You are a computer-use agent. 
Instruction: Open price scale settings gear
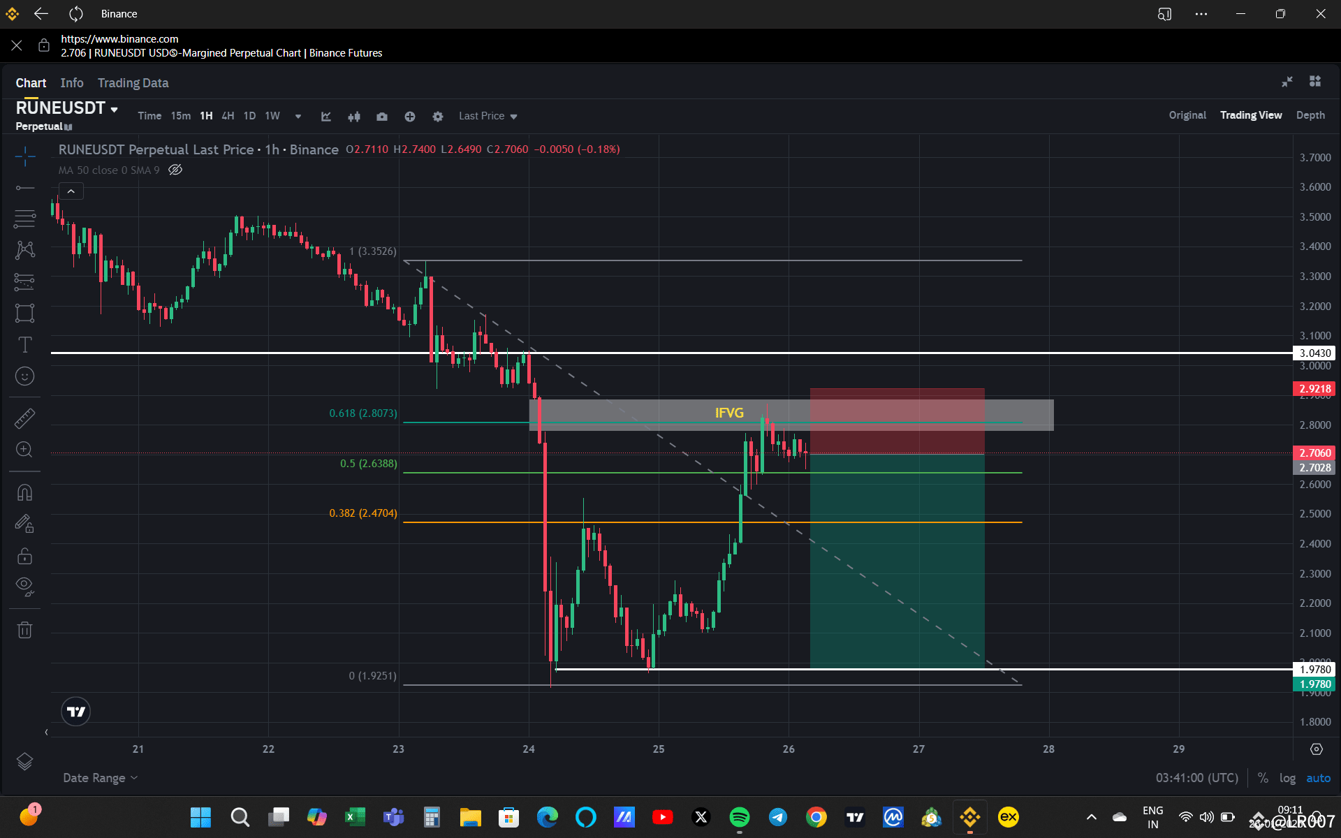coord(1317,749)
